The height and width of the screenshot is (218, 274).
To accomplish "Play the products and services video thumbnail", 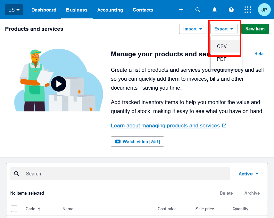I will (x=59, y=84).
